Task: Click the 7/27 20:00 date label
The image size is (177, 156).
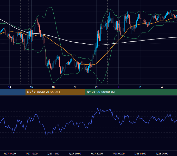Action: tap(75, 153)
